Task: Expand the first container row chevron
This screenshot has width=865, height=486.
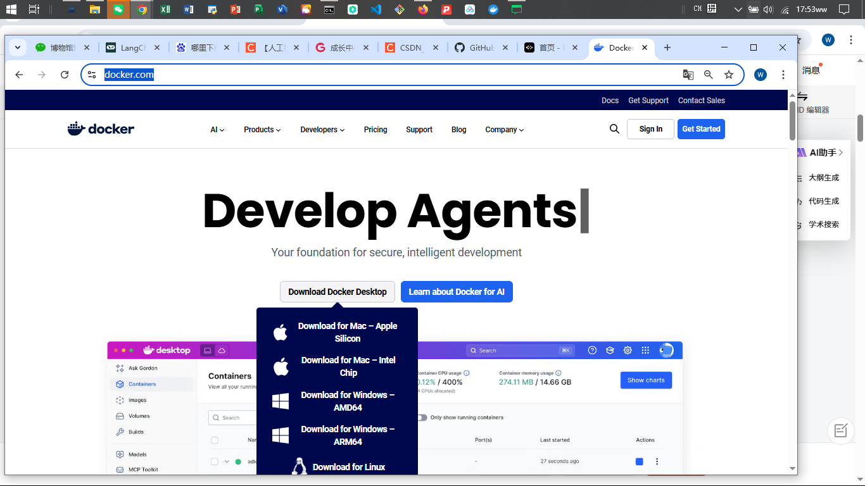Action: coord(227,462)
